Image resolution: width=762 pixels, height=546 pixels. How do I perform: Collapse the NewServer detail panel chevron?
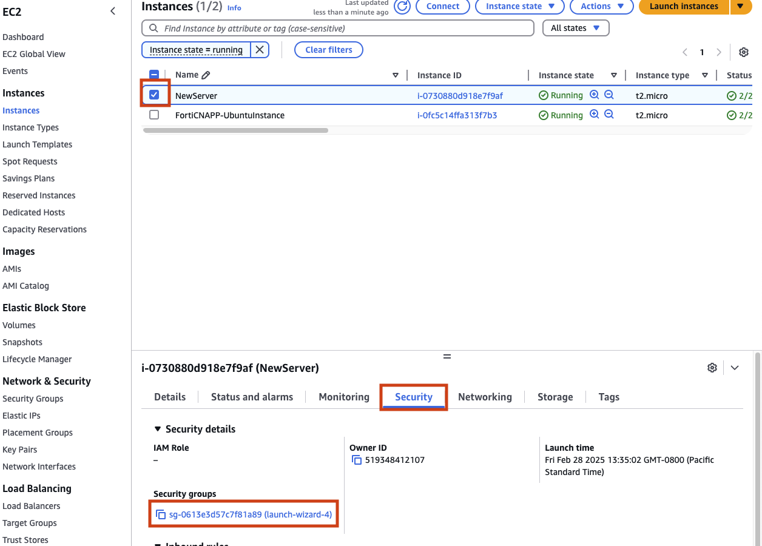coord(735,368)
